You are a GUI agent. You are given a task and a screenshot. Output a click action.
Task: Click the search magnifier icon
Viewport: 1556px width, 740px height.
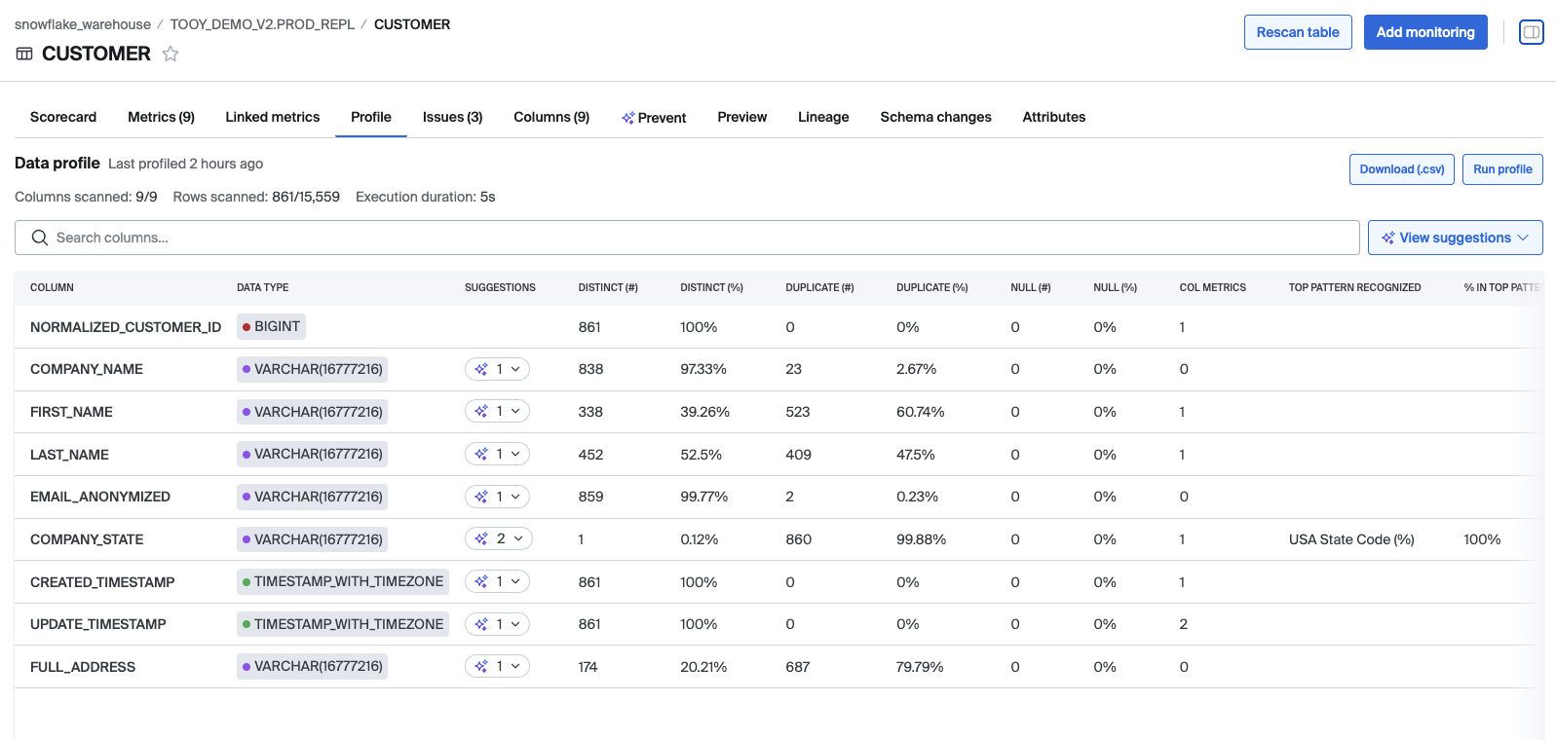(40, 238)
